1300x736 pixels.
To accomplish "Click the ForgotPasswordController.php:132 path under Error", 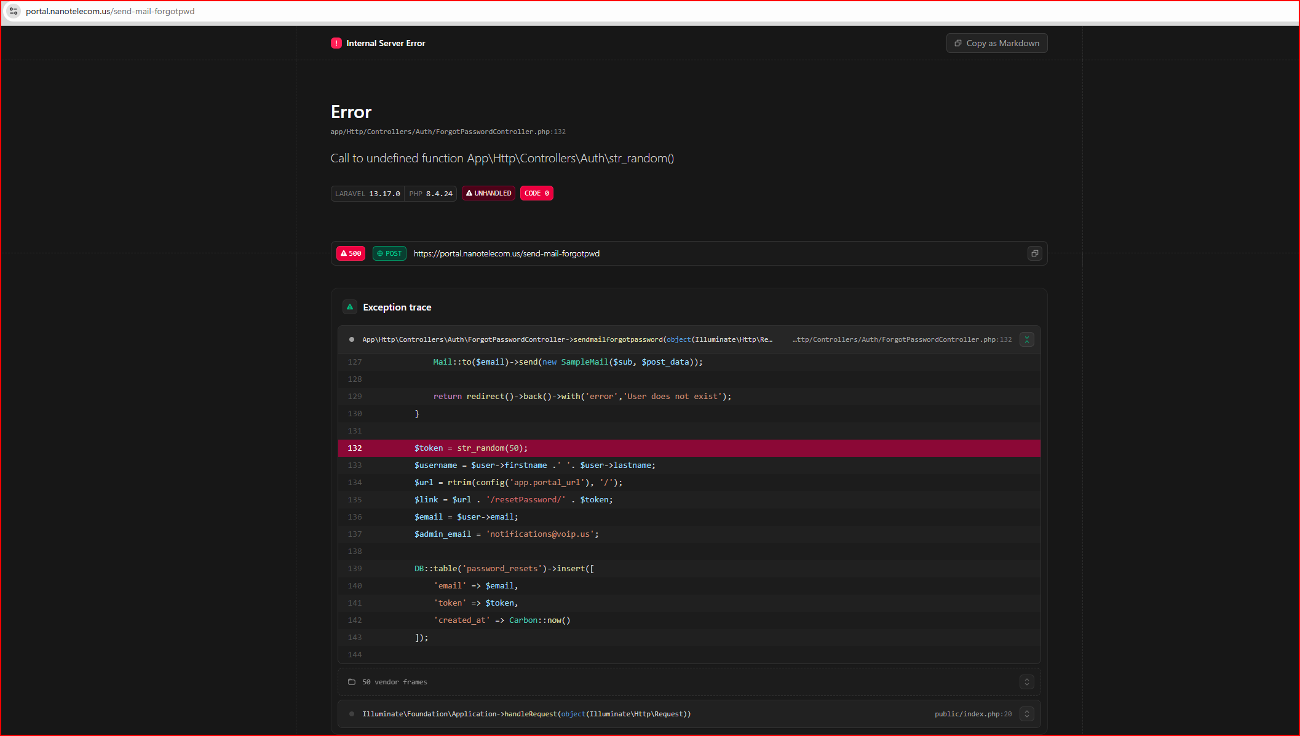I will 448,132.
